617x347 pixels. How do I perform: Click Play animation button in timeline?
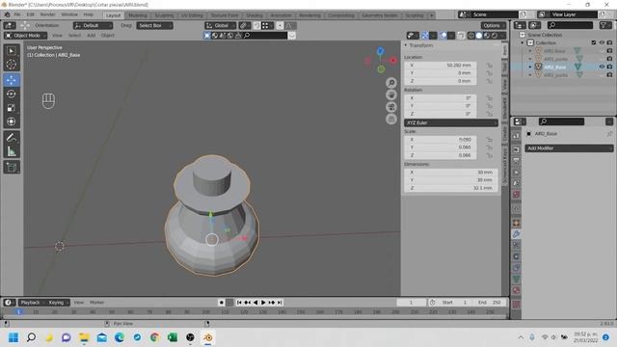pyautogui.click(x=263, y=303)
